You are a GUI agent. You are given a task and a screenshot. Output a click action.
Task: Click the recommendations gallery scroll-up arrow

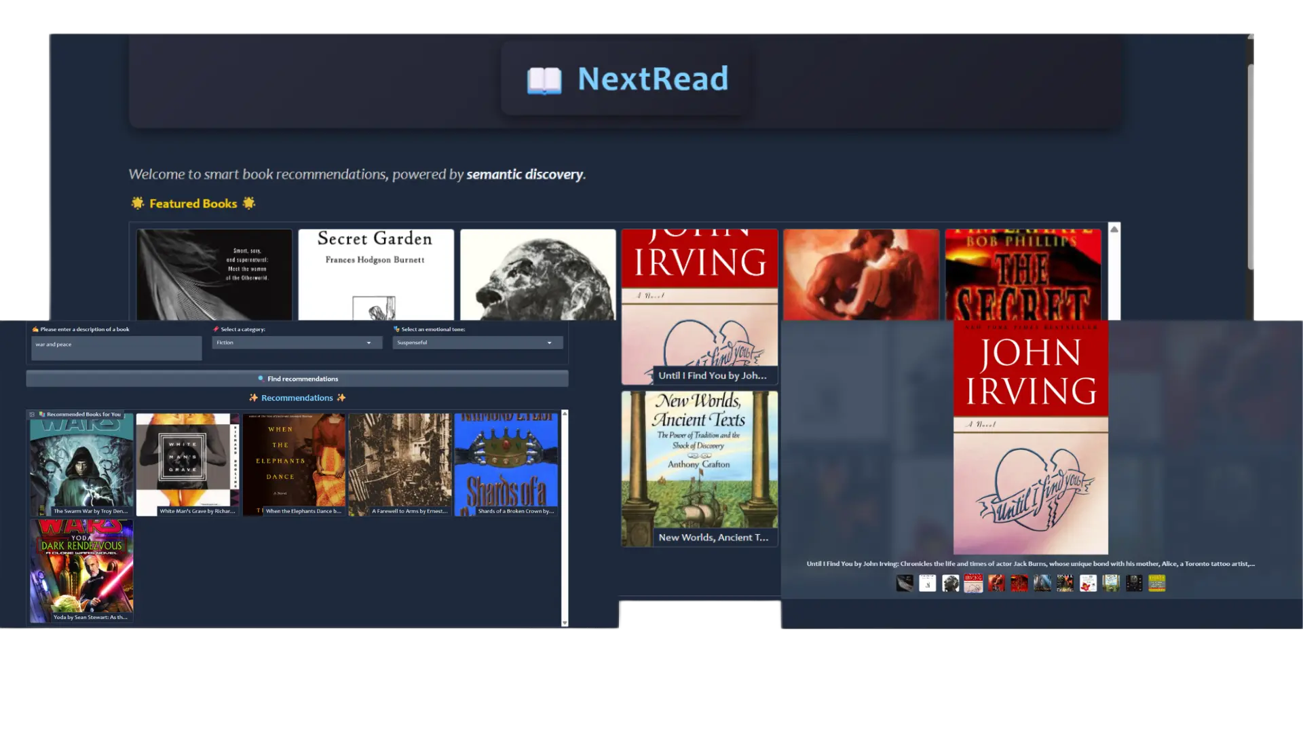coord(565,413)
